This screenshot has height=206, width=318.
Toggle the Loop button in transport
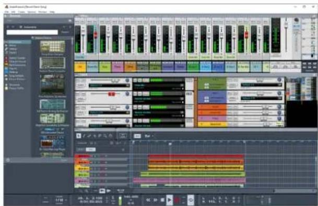click(x=191, y=200)
